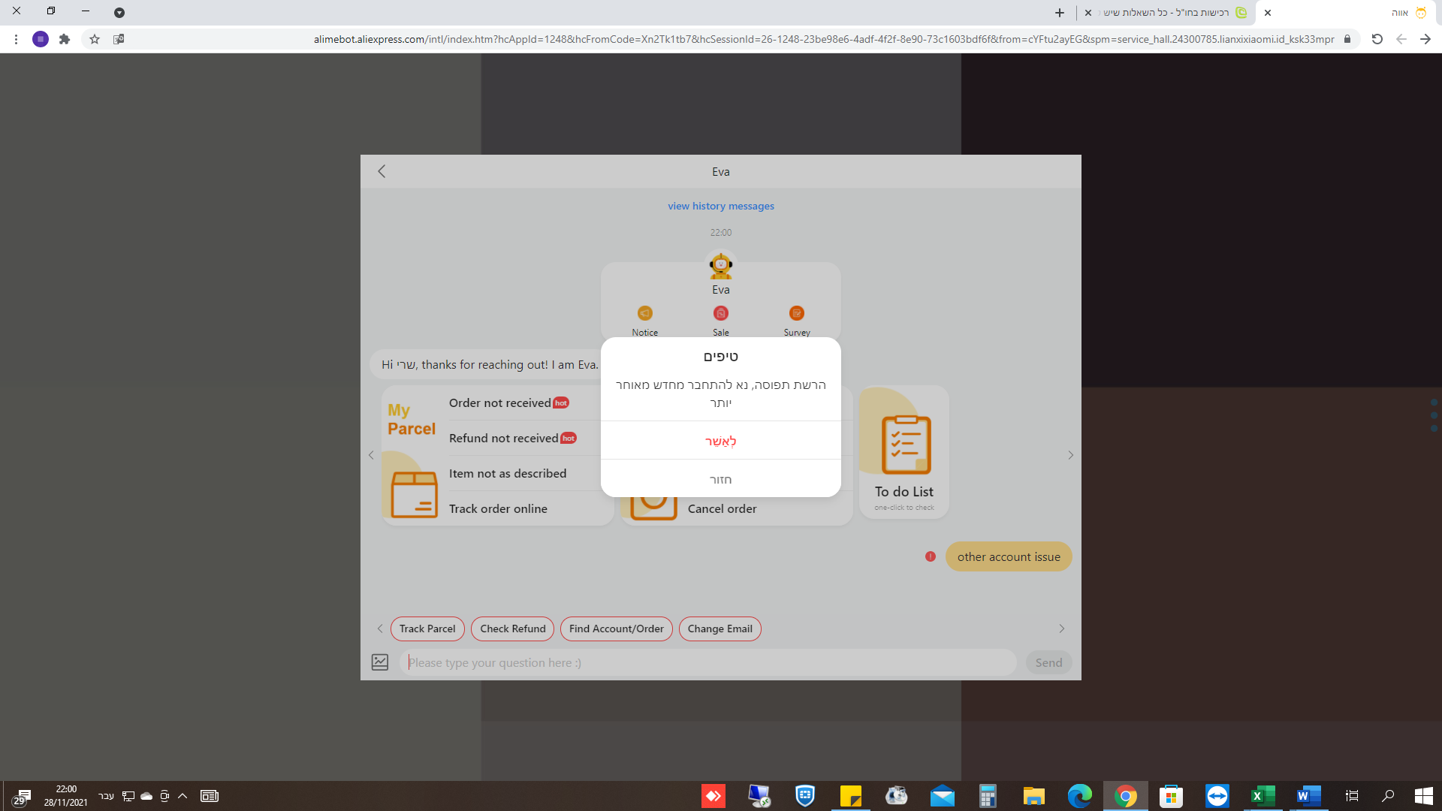Open Chrome extensions puzzle icon

(65, 39)
